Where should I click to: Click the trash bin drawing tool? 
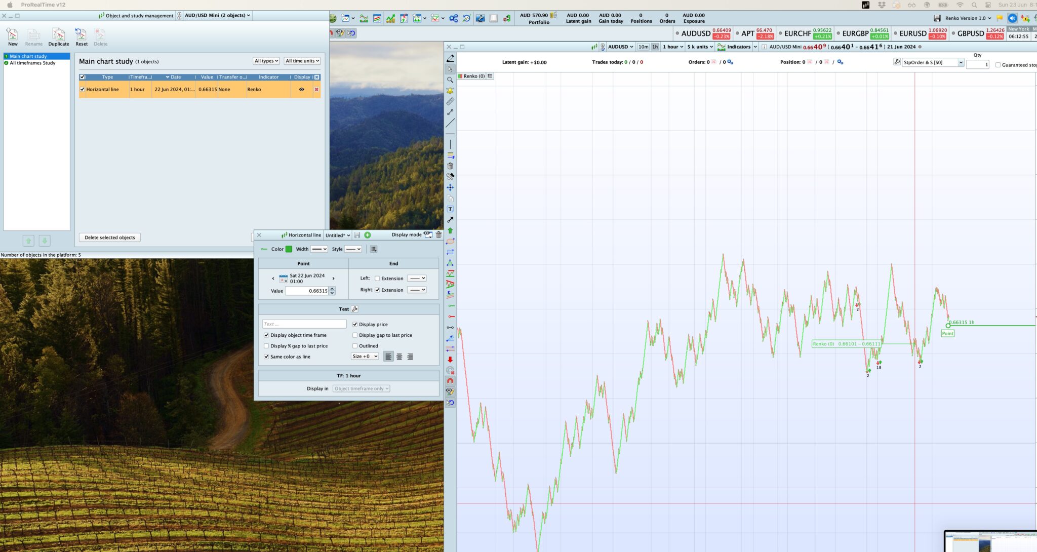pyautogui.click(x=450, y=166)
